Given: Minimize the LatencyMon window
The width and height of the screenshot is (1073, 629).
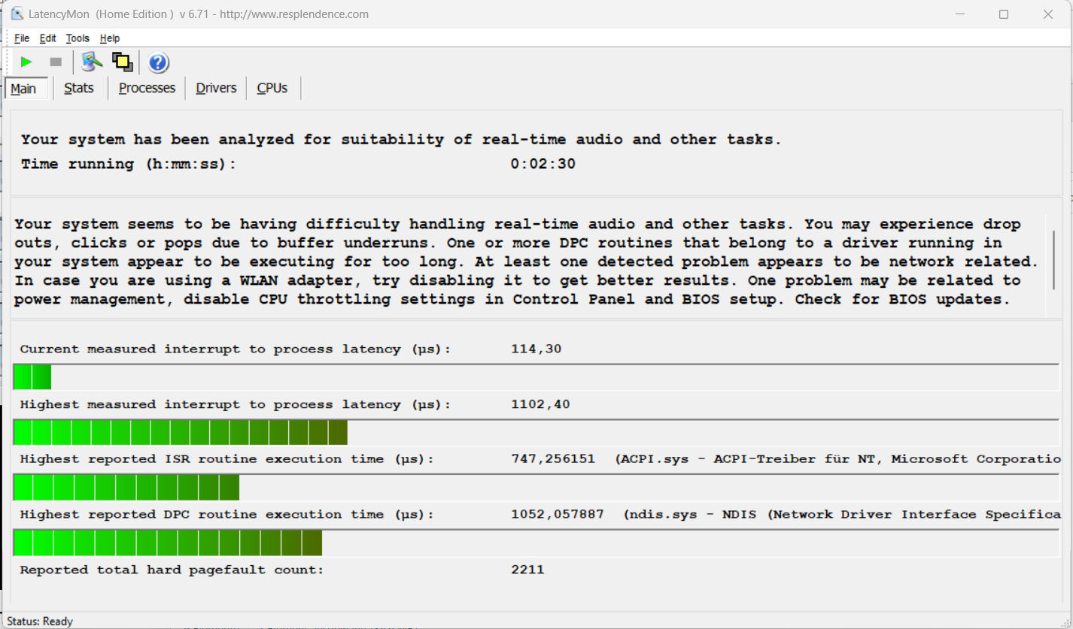Looking at the screenshot, I should click(x=959, y=14).
